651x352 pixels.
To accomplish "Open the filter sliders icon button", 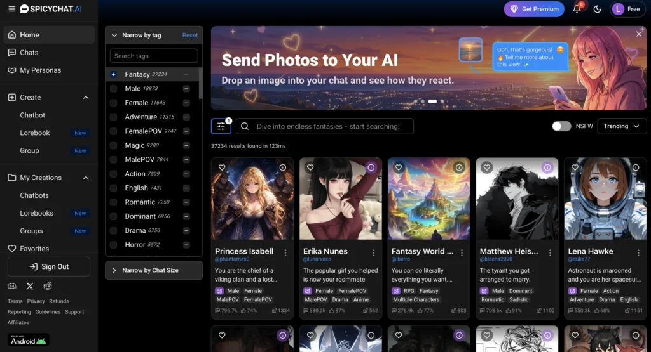I will pos(221,126).
